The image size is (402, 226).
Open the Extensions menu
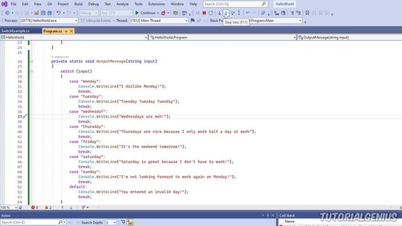pos(156,4)
